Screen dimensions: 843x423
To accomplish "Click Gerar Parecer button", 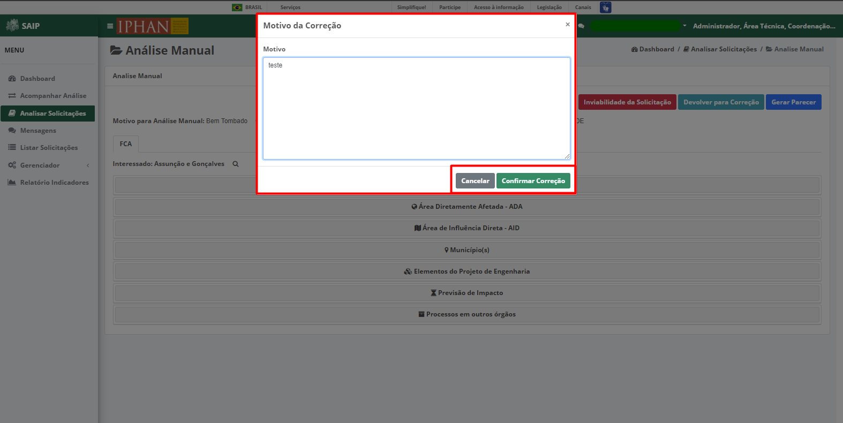I will [794, 102].
